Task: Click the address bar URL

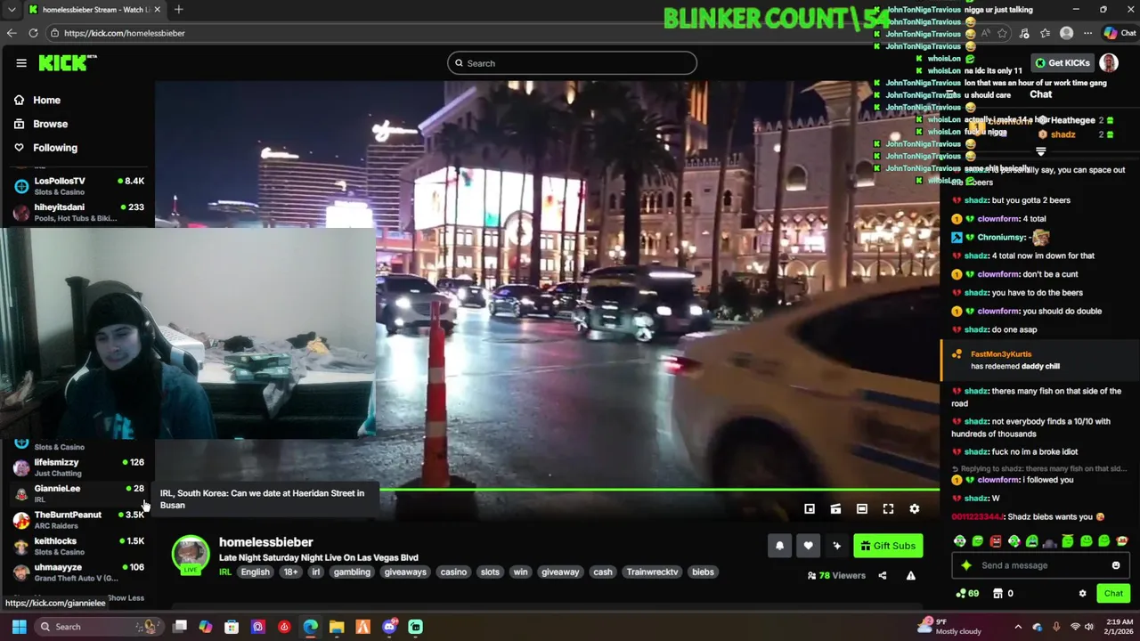Action: pos(125,33)
